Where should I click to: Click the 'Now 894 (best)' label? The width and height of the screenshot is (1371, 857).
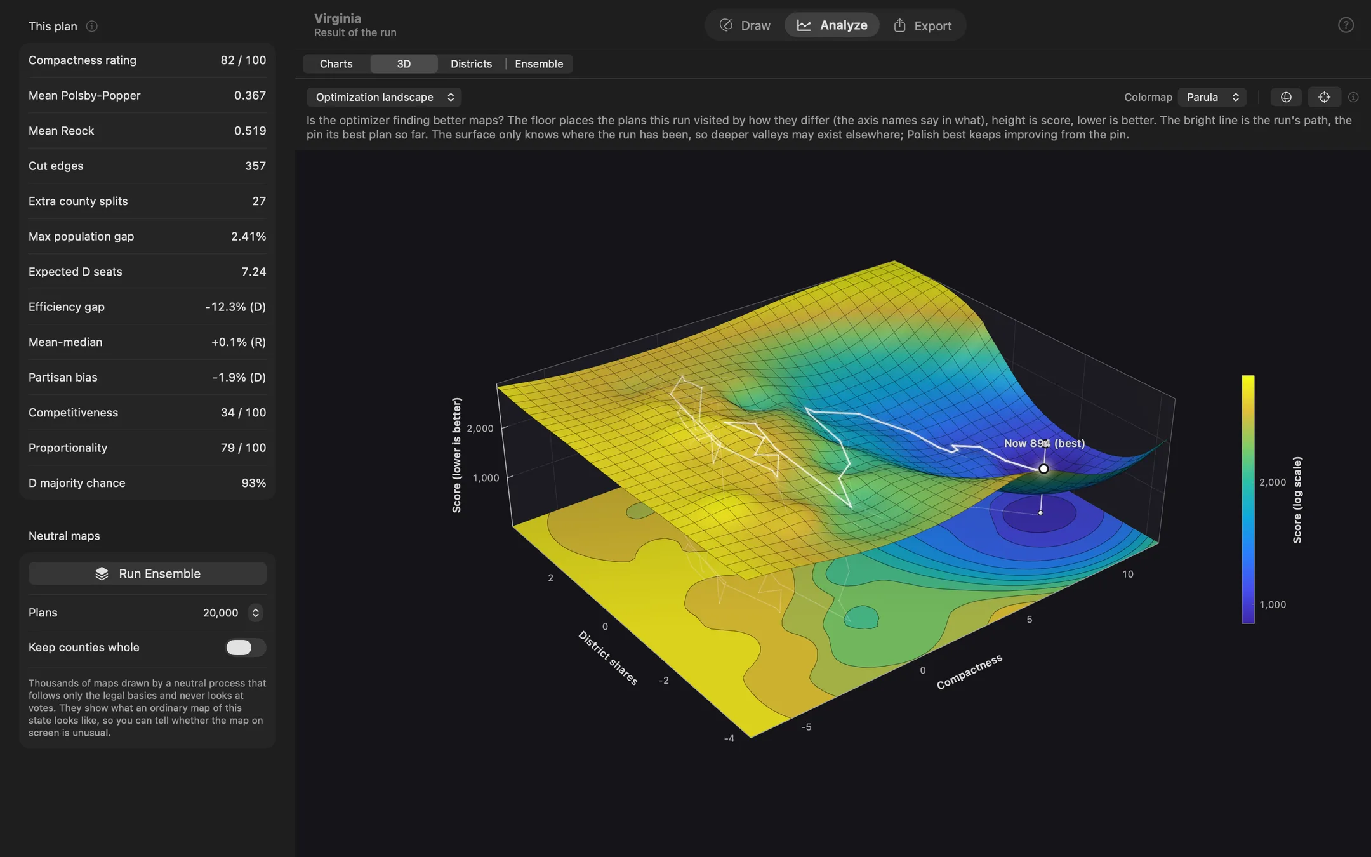[1044, 443]
